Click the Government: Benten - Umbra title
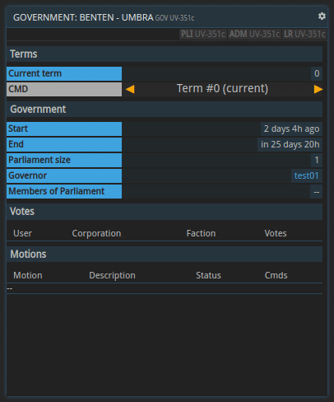Viewport: 334px width, 402px height. pos(83,17)
